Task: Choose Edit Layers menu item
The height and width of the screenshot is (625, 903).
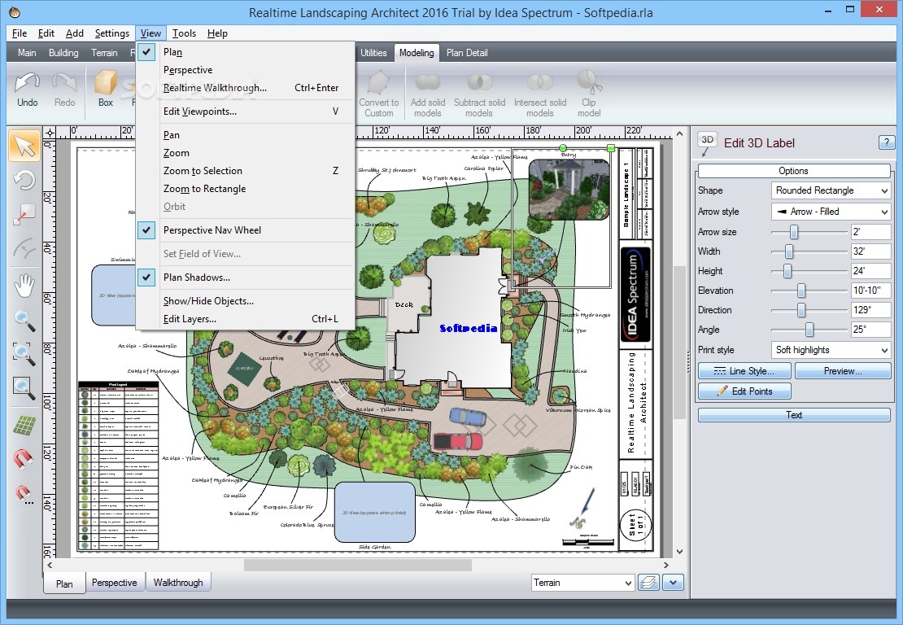Action: click(x=246, y=318)
